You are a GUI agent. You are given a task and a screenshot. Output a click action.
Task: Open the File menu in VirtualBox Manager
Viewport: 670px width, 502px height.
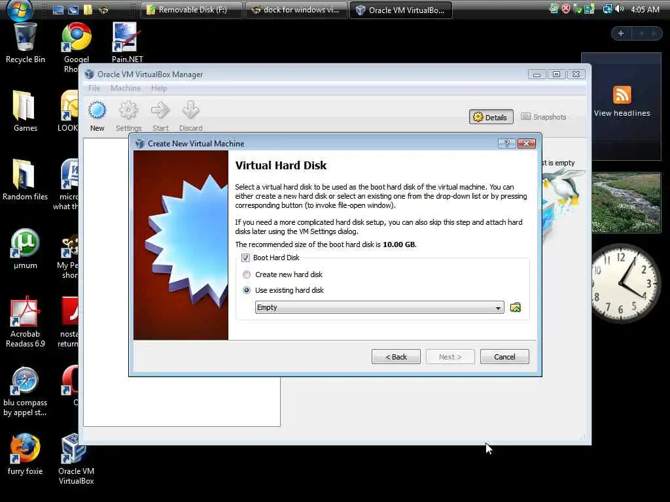pos(94,88)
